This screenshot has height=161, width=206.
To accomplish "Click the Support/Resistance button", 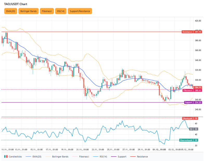I will coord(80,11).
